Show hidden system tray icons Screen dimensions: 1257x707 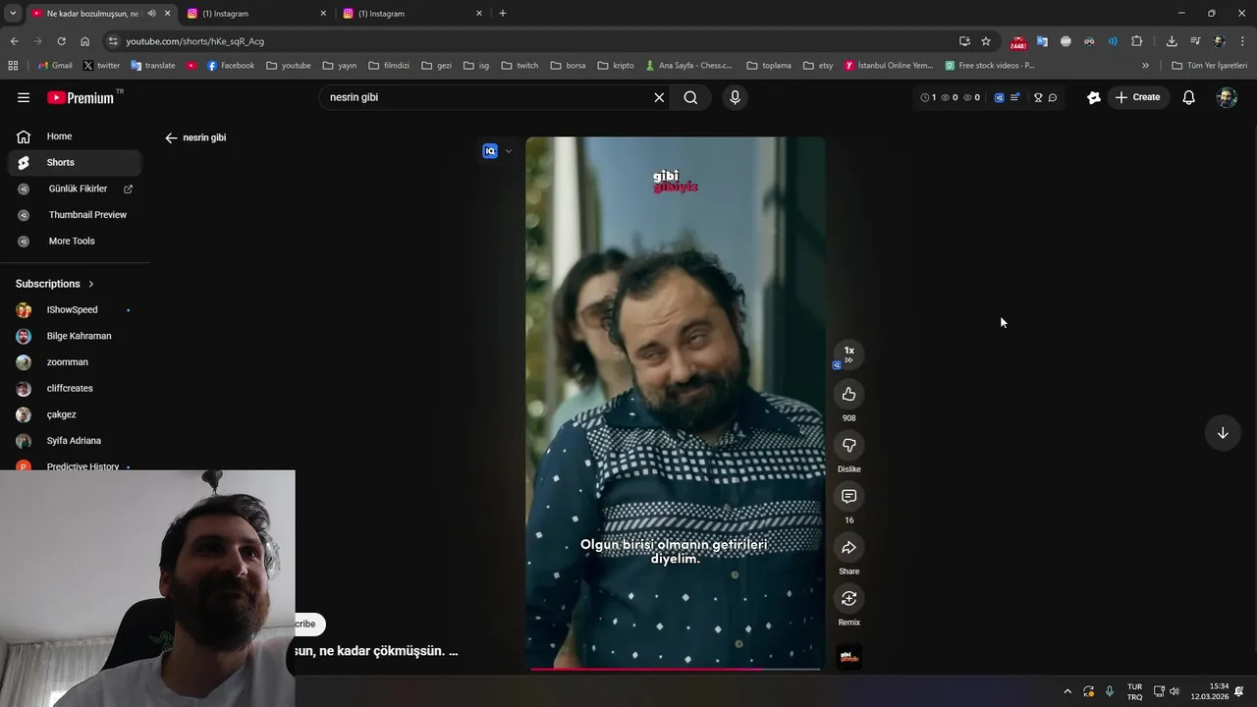point(1067,691)
